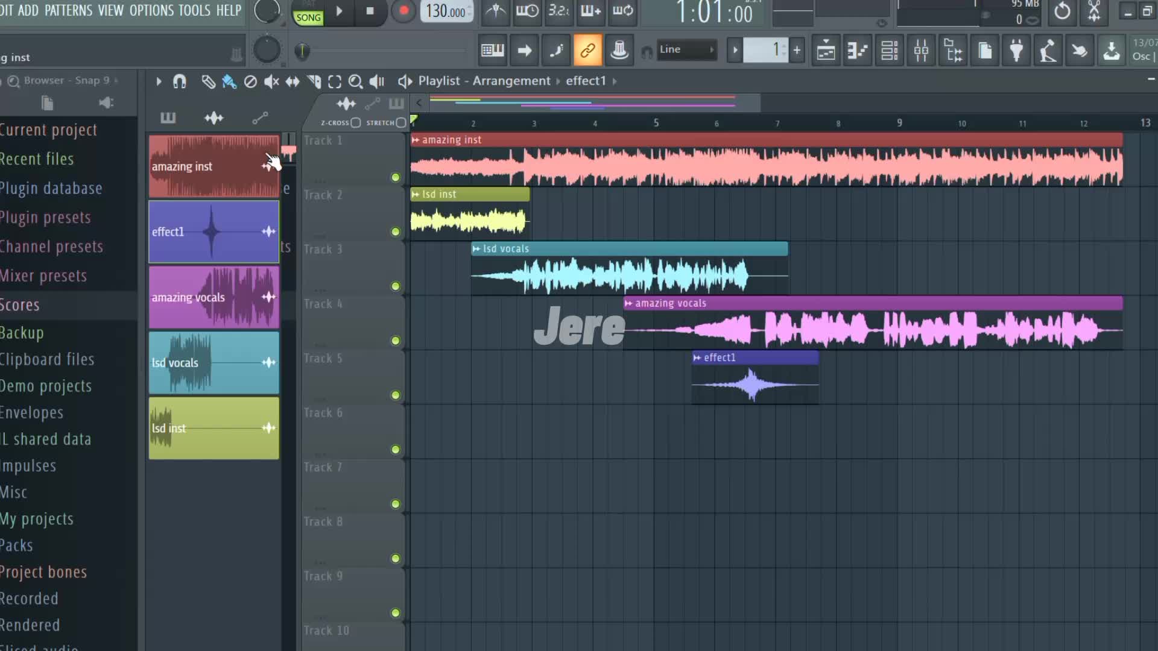Open the playlist menu arrow
Image resolution: width=1158 pixels, height=651 pixels.
(159, 81)
